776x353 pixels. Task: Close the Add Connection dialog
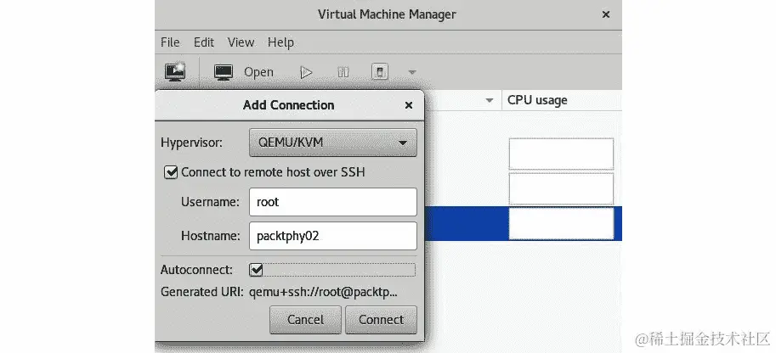pos(408,105)
